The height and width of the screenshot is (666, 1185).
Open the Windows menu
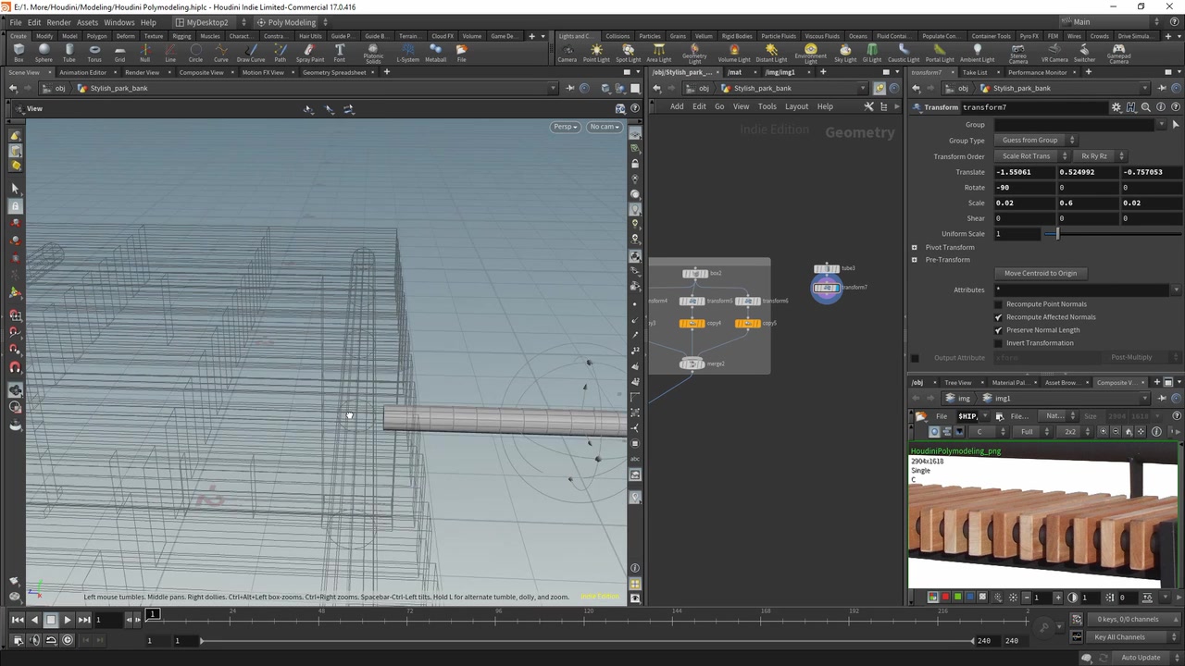[118, 22]
